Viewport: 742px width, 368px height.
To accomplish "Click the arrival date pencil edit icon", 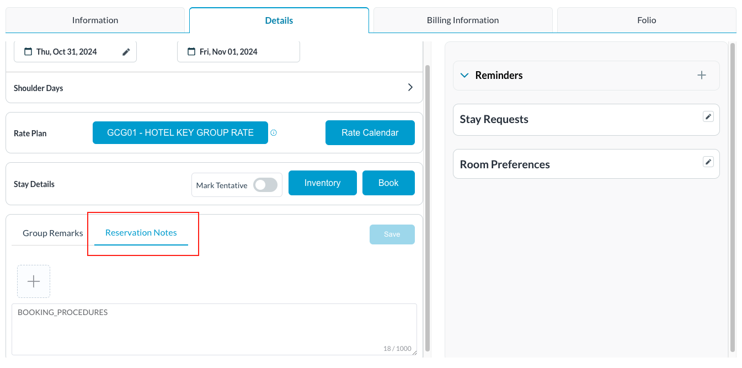I will tap(126, 52).
